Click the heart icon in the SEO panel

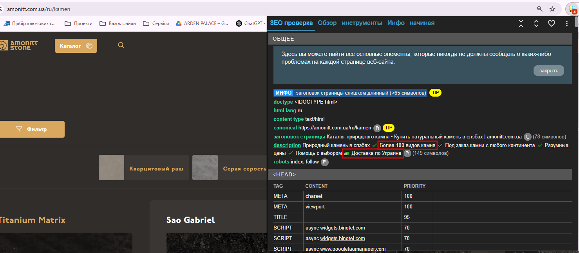[552, 23]
